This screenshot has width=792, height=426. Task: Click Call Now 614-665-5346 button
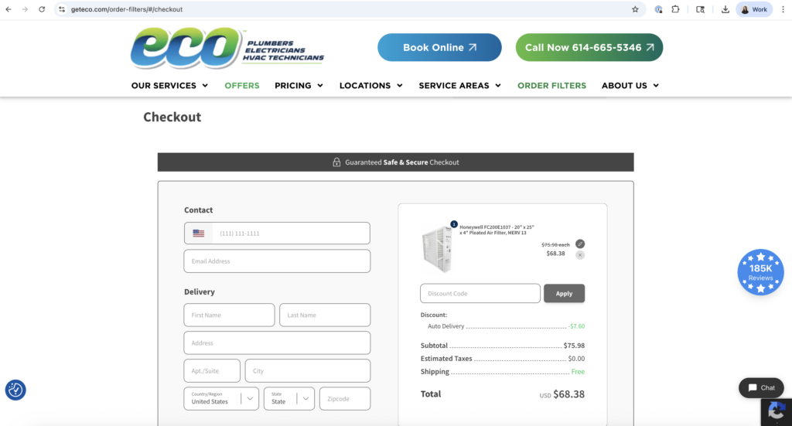point(589,47)
